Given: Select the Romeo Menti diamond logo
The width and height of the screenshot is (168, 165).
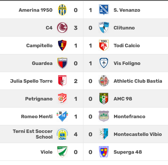Looking at the screenshot, I should point(62,116).
